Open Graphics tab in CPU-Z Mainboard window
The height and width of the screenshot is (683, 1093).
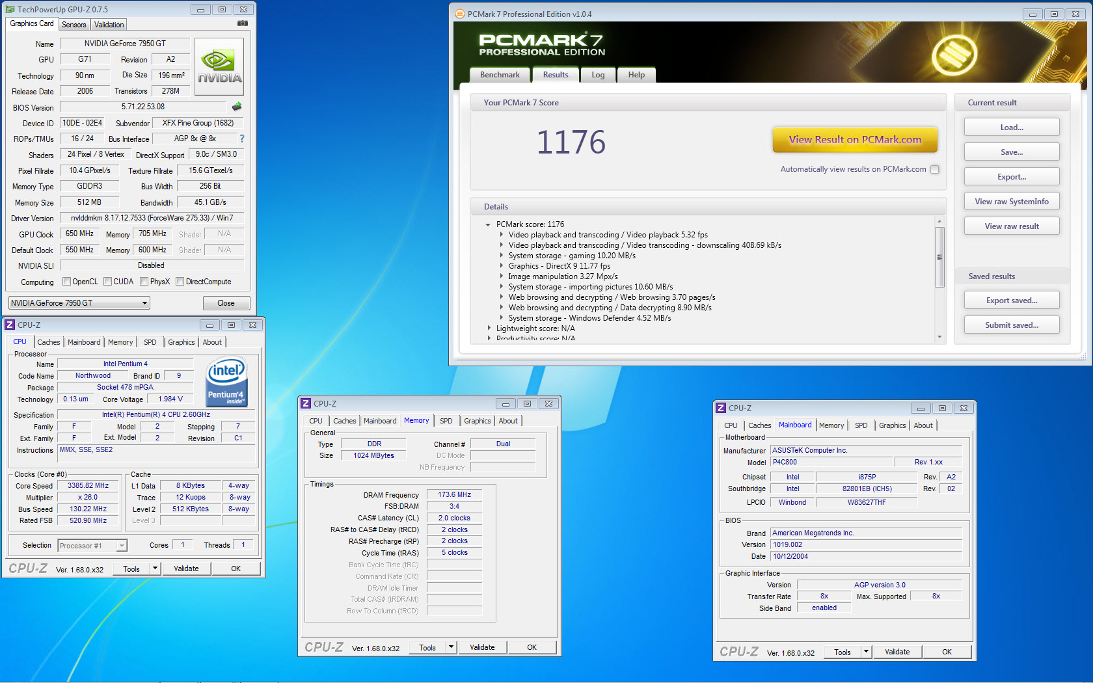pos(892,425)
